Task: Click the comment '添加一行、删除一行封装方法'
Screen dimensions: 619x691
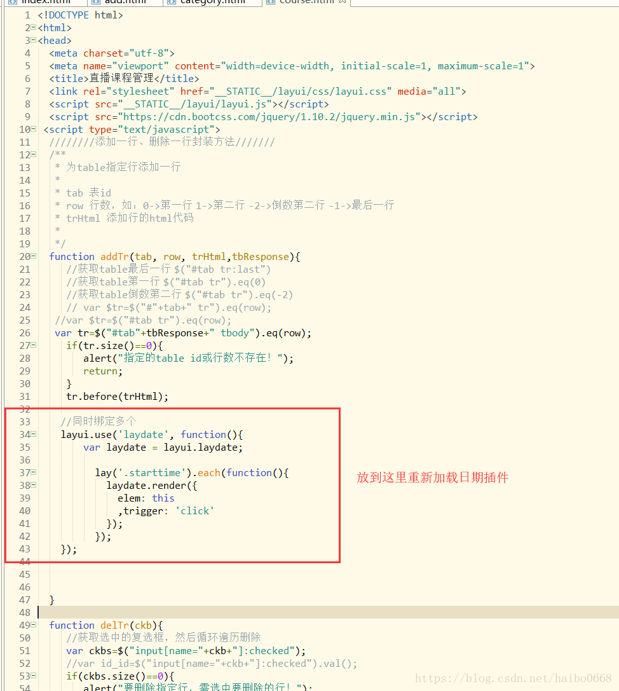Action: click(x=165, y=142)
